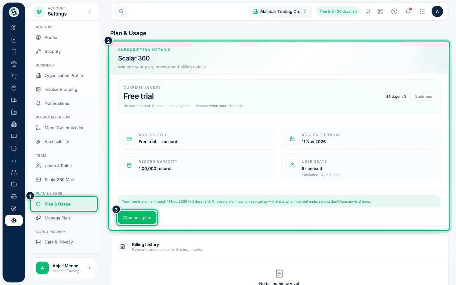Open the dashboard grid icon in left rail
Screen dimensions: 456x285
point(14,28)
